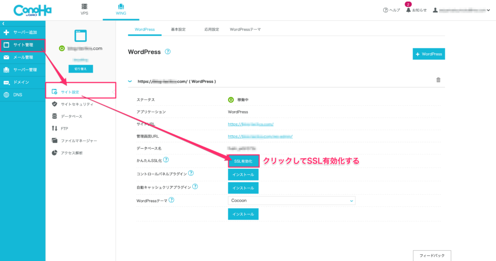The height and width of the screenshot is (261, 496).
Task: Install the selected WordPress theme
Action: (243, 214)
